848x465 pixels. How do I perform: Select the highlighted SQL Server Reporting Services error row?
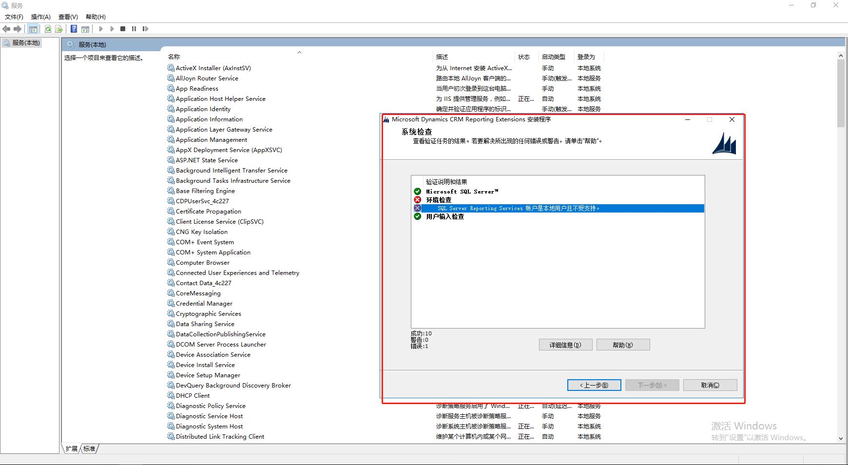(558, 208)
